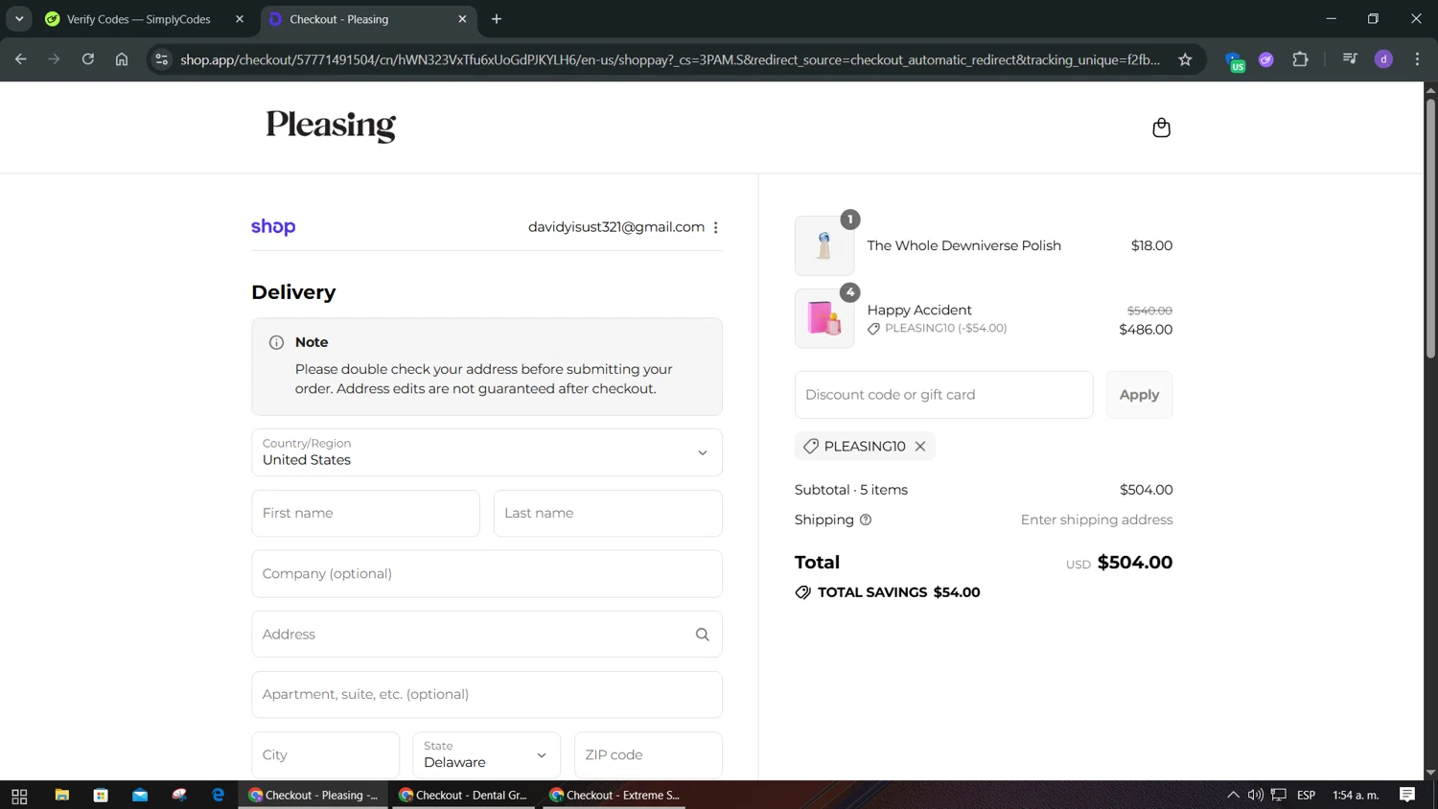
Task: Open the volume control in tray
Action: [x=1256, y=796]
